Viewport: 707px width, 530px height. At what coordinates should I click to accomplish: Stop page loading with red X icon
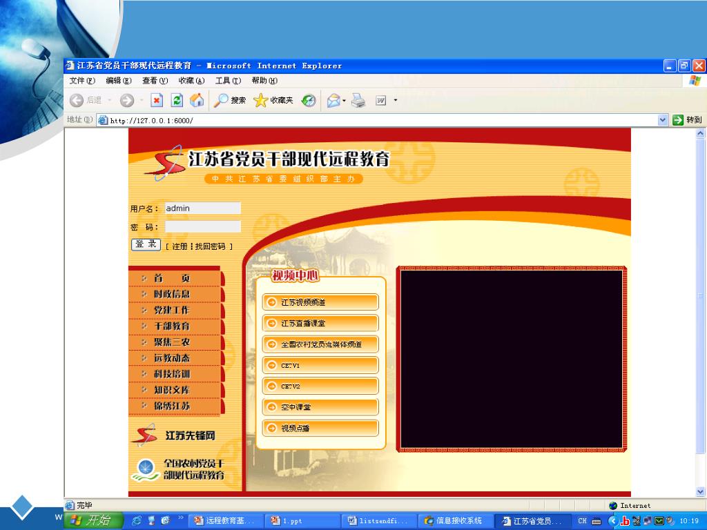157,100
